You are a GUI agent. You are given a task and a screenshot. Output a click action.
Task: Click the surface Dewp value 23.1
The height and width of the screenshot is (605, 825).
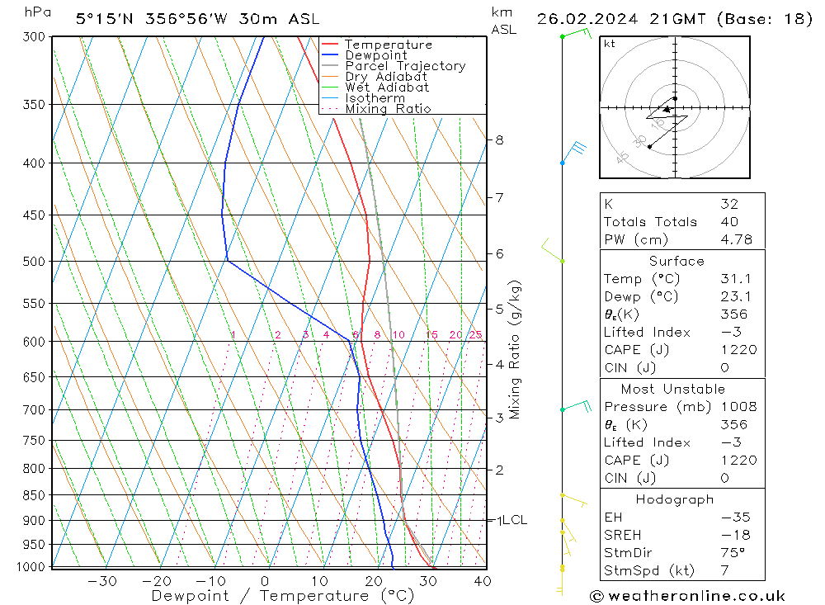tap(736, 296)
